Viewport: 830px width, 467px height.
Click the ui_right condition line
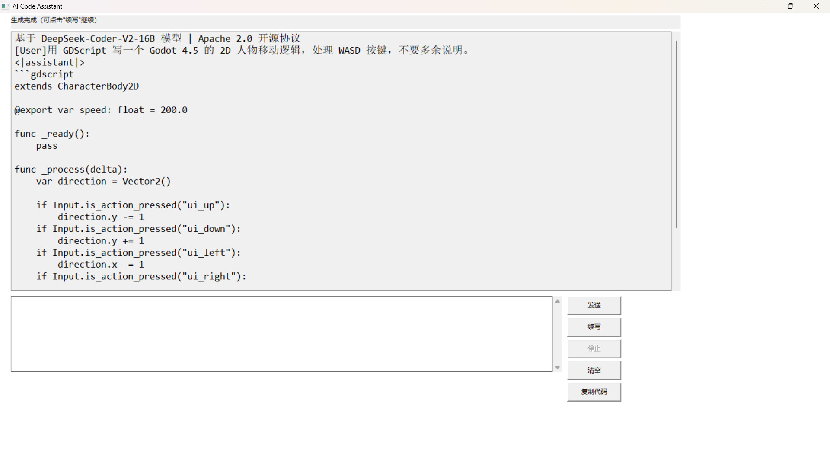[x=141, y=276]
